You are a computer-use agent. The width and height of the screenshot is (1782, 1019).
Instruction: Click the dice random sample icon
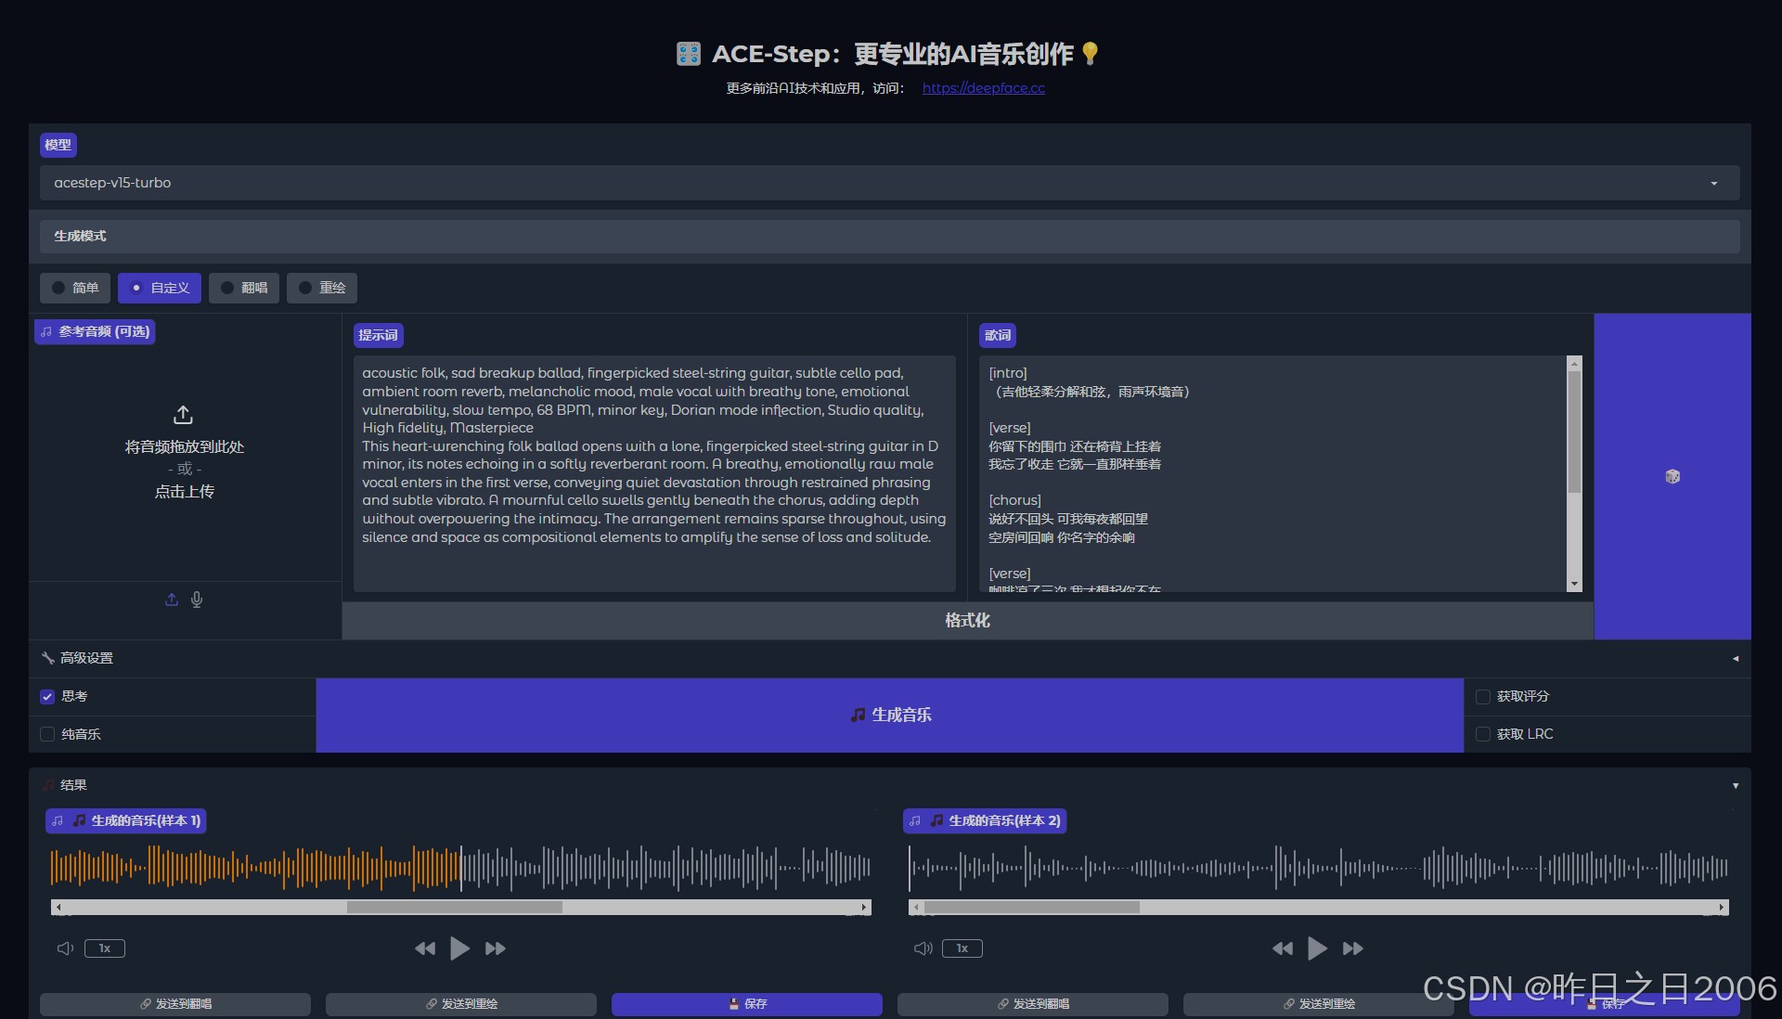1672,476
